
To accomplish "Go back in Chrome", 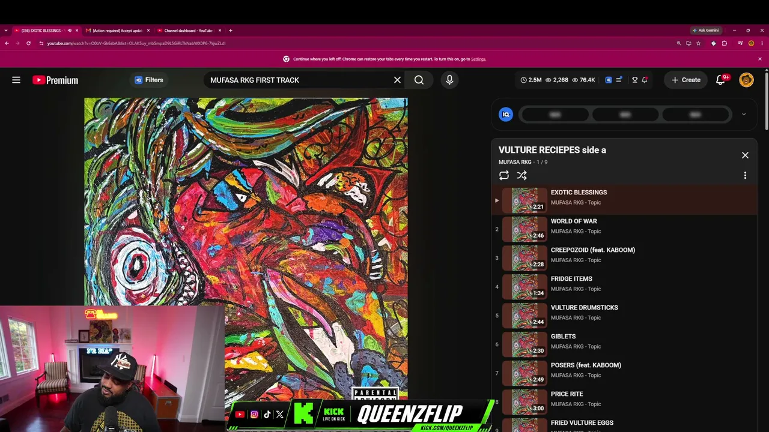I will pyautogui.click(x=7, y=43).
